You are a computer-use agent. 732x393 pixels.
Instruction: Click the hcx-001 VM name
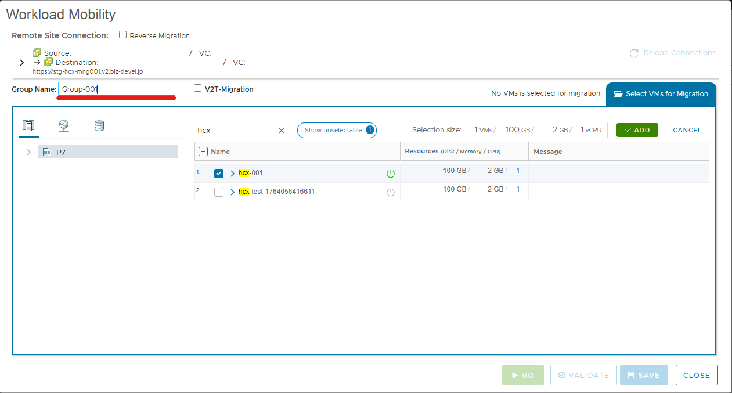(x=251, y=173)
